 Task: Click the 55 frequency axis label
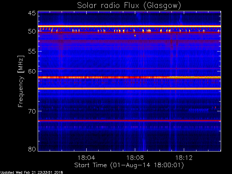pos(32,51)
